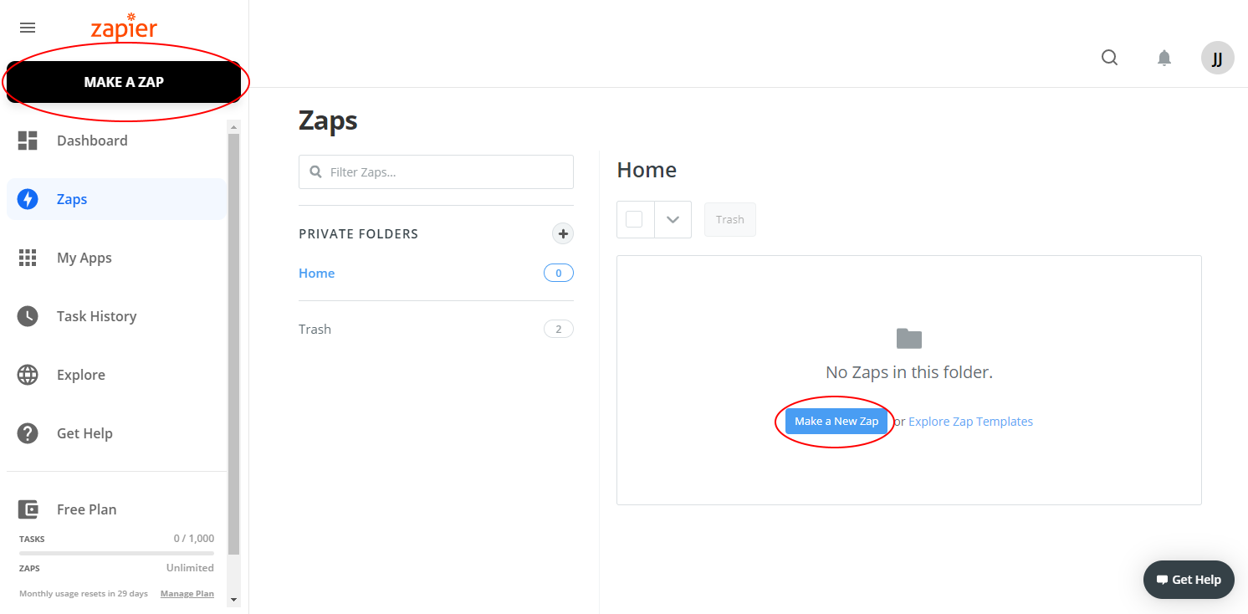Open the hamburger menu icon
Screen dimensions: 1248x614
(28, 28)
